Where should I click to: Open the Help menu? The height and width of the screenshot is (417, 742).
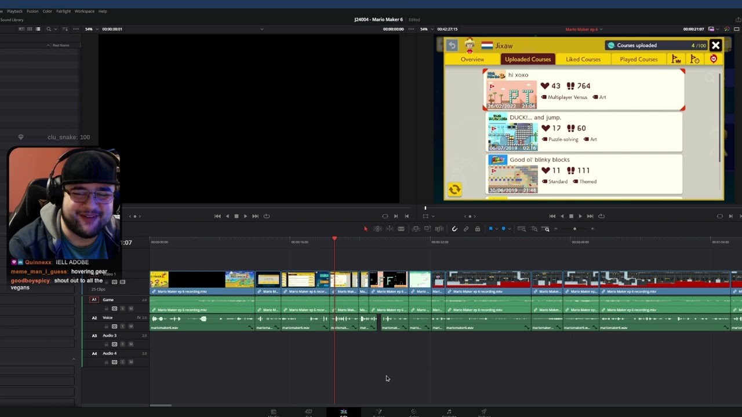click(x=103, y=11)
